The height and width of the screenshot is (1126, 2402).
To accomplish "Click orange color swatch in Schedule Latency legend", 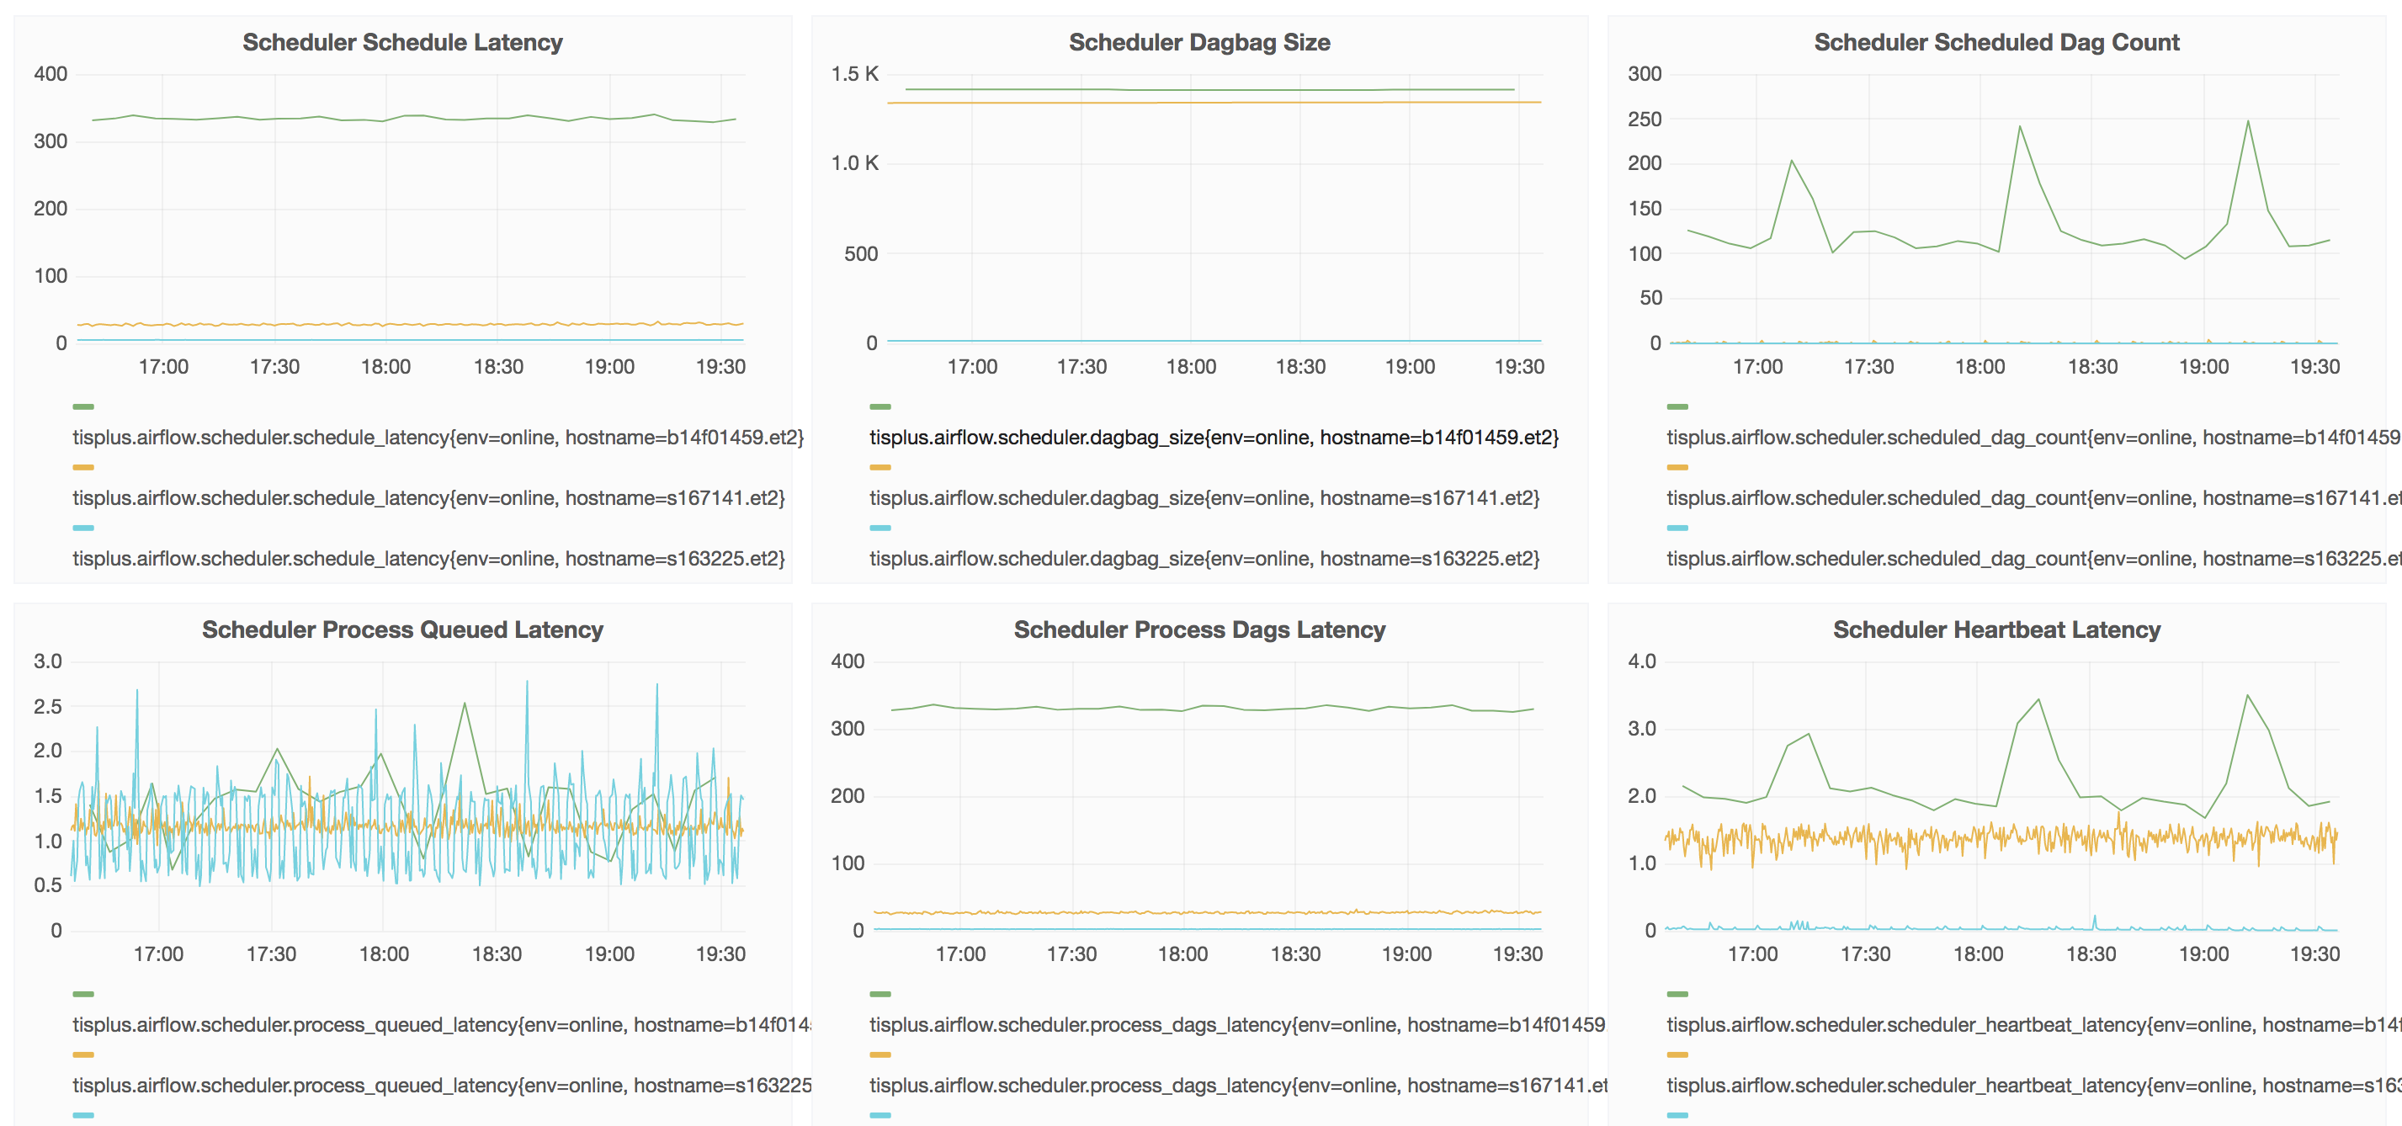I will coord(83,467).
